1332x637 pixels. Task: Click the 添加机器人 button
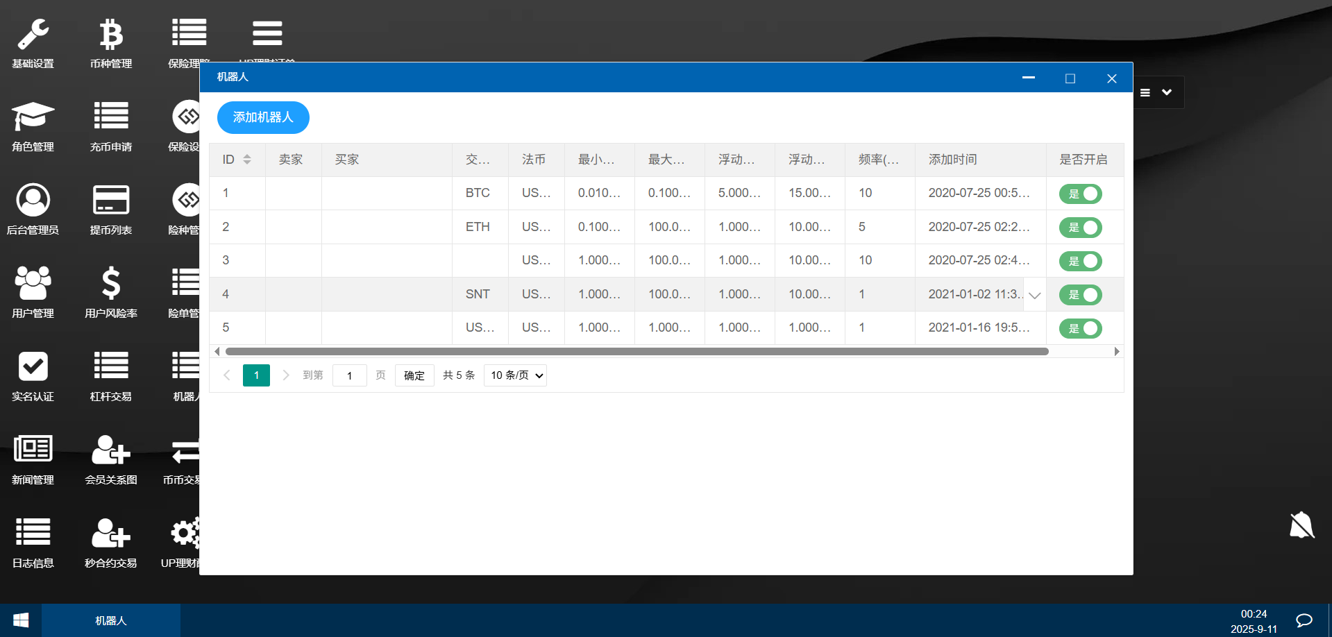click(263, 117)
